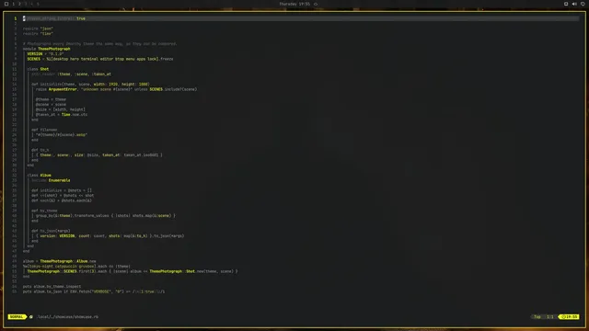Click the require "json" line
Image resolution: width=589 pixels, height=331 pixels.
(38, 29)
